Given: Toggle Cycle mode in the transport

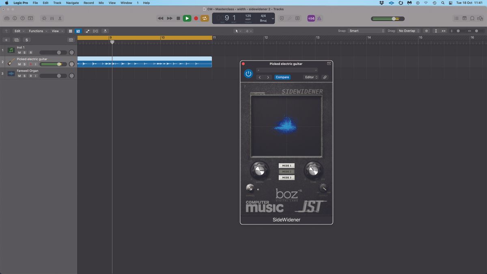Looking at the screenshot, I should click(x=205, y=18).
